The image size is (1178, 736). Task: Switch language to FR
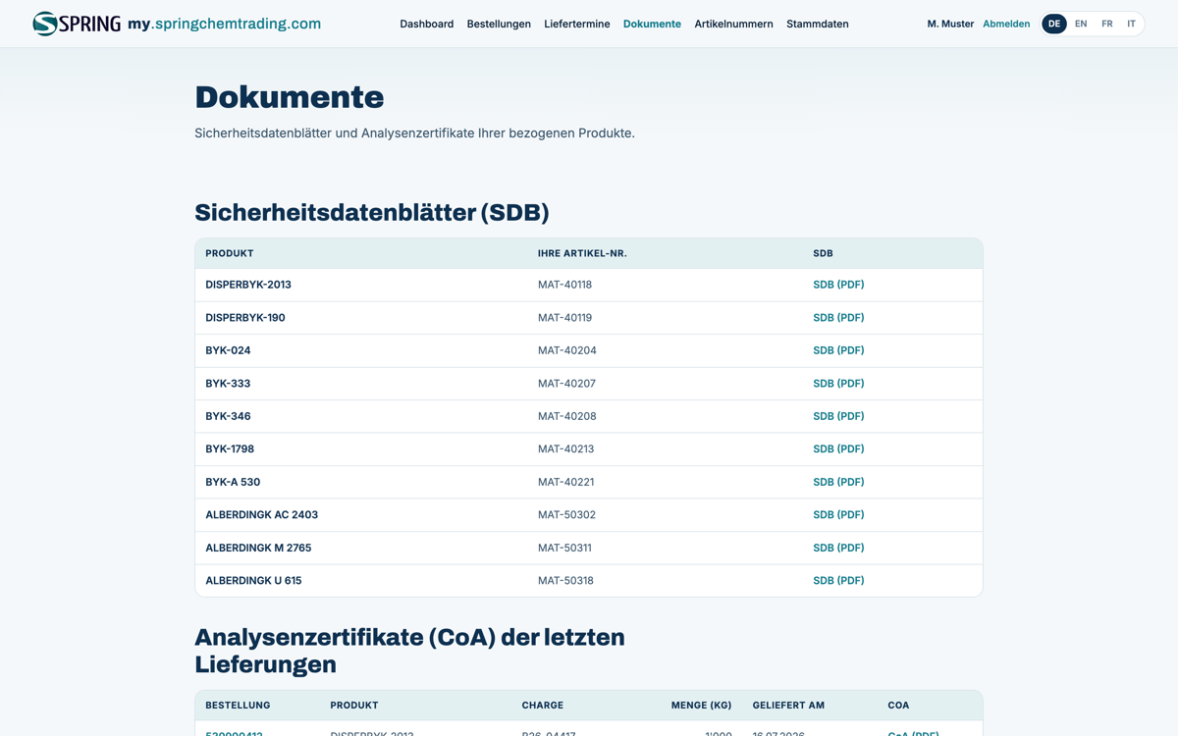pyautogui.click(x=1107, y=24)
